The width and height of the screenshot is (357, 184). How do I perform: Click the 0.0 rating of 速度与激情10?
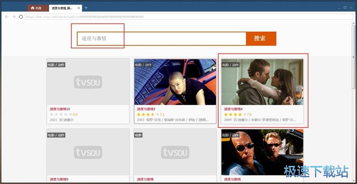tap(63, 115)
